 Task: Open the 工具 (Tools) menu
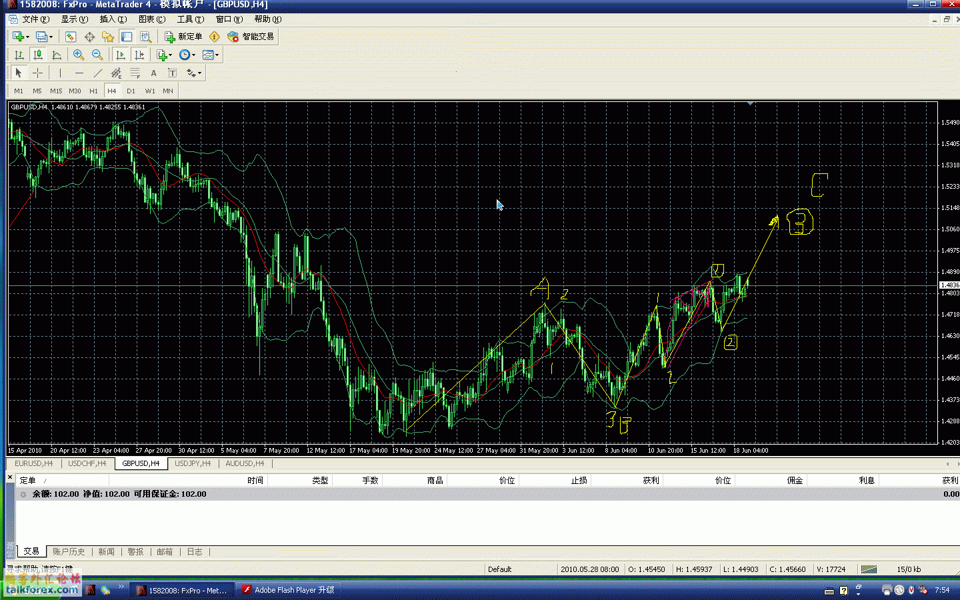click(190, 19)
